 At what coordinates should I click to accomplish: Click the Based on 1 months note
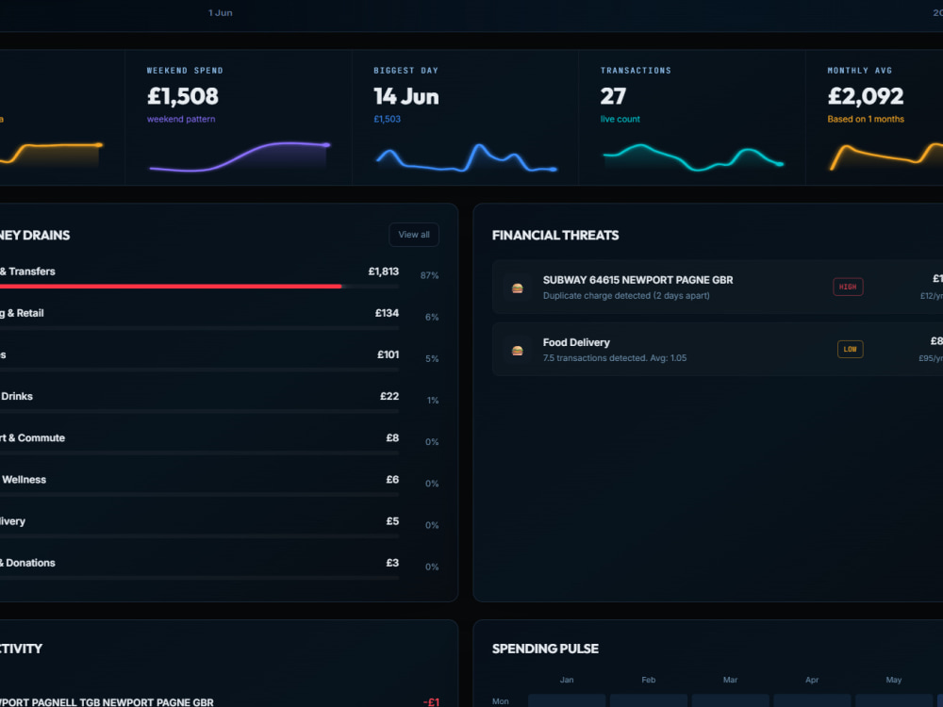866,119
